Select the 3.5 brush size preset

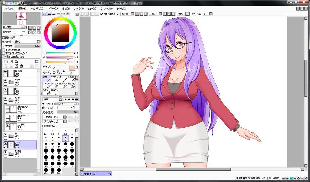[x=65, y=133]
